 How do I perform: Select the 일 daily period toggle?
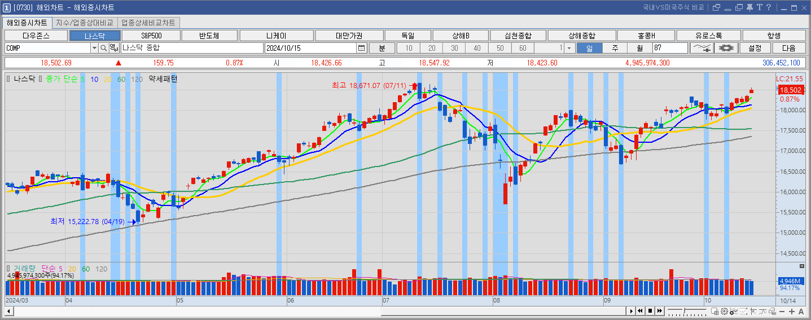pyautogui.click(x=589, y=48)
